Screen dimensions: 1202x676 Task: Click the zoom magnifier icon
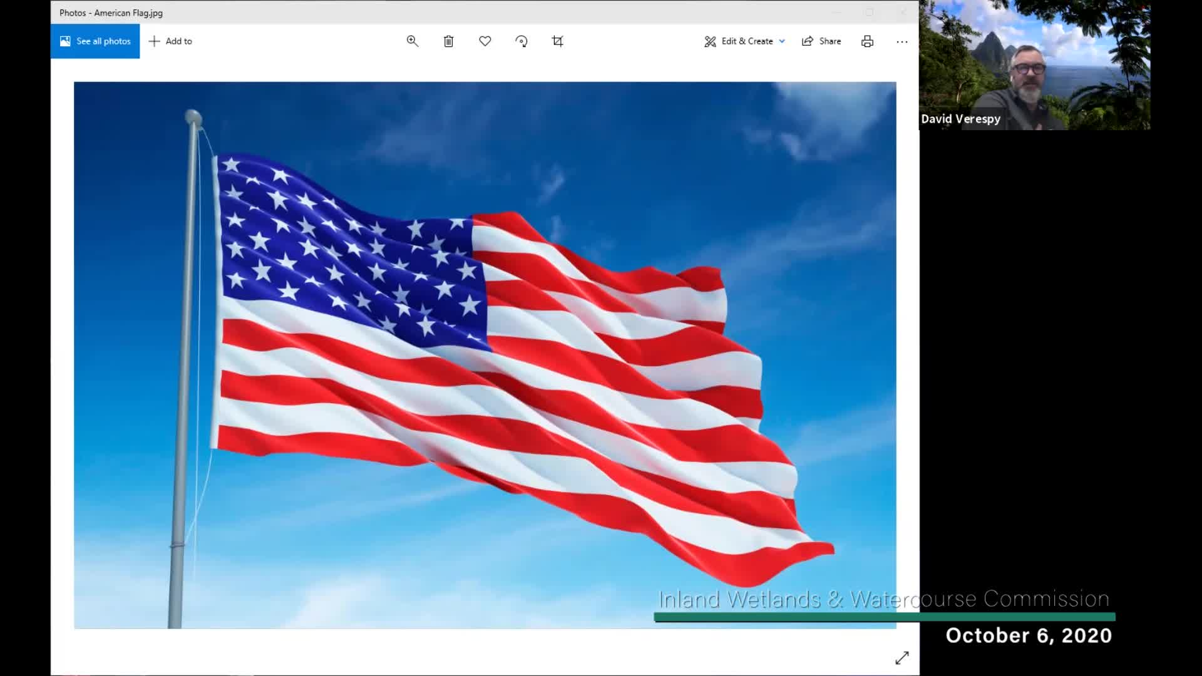(412, 41)
